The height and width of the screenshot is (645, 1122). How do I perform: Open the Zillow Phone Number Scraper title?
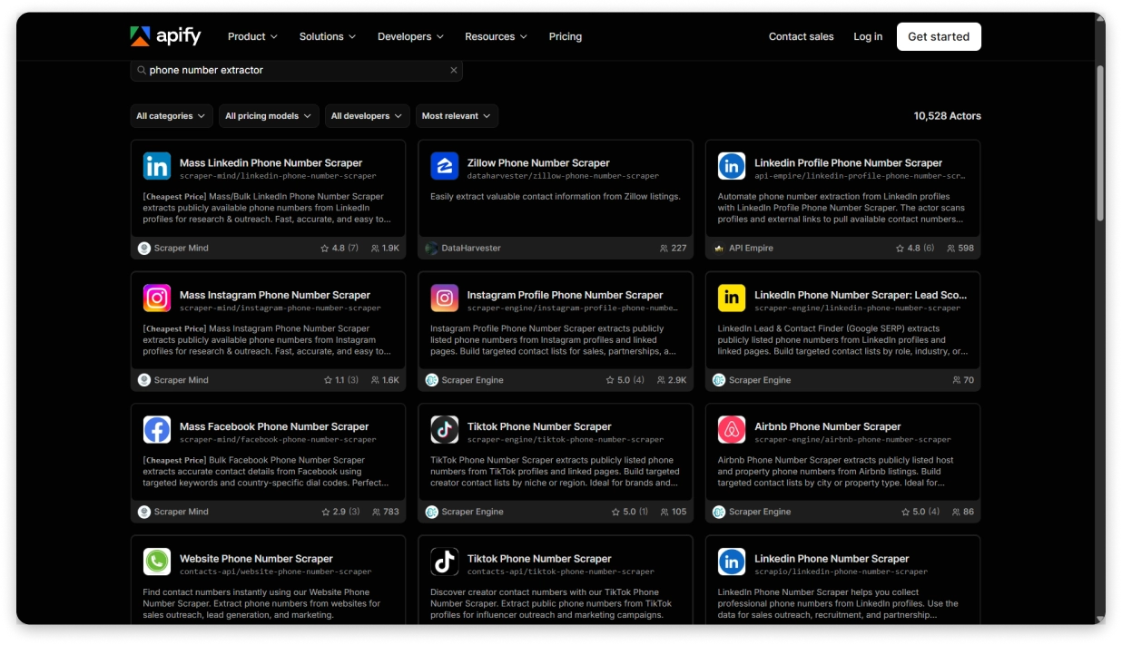(538, 163)
